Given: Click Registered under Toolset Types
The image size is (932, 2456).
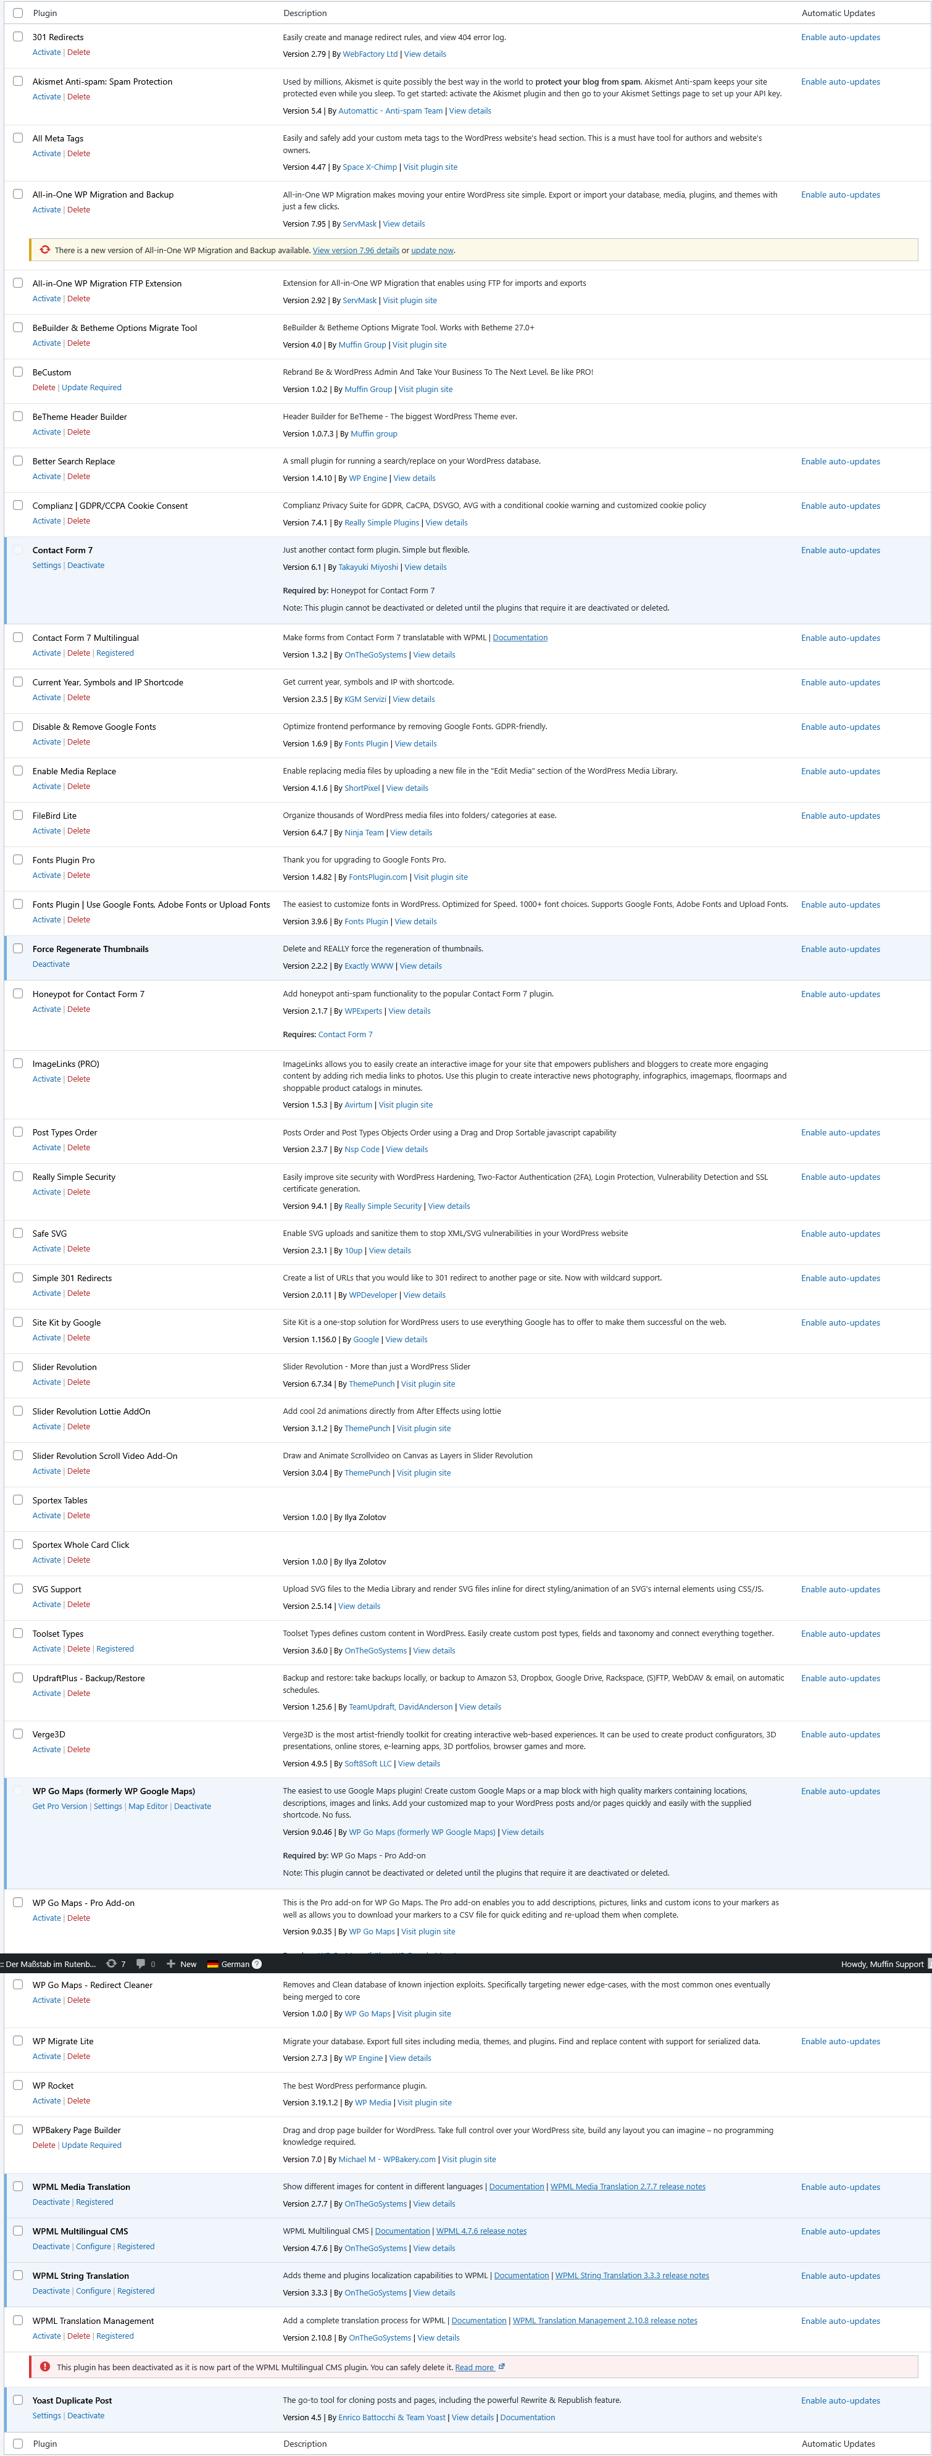Looking at the screenshot, I should click(114, 1648).
